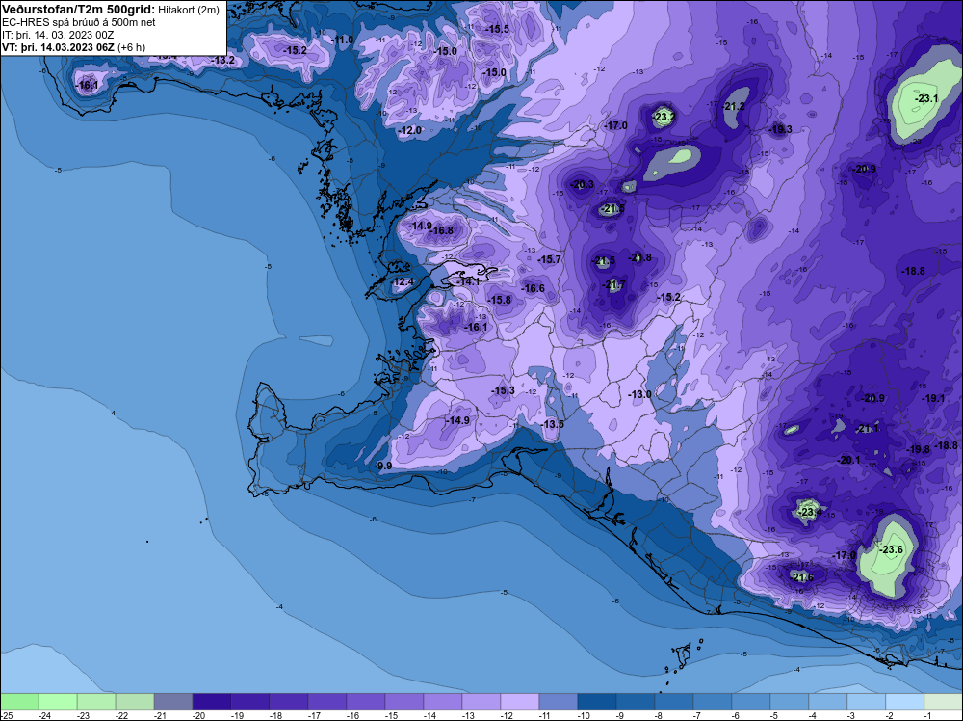Click the -14.1 temperature reading
Viewport: 963px width, 721px height.
click(x=469, y=280)
